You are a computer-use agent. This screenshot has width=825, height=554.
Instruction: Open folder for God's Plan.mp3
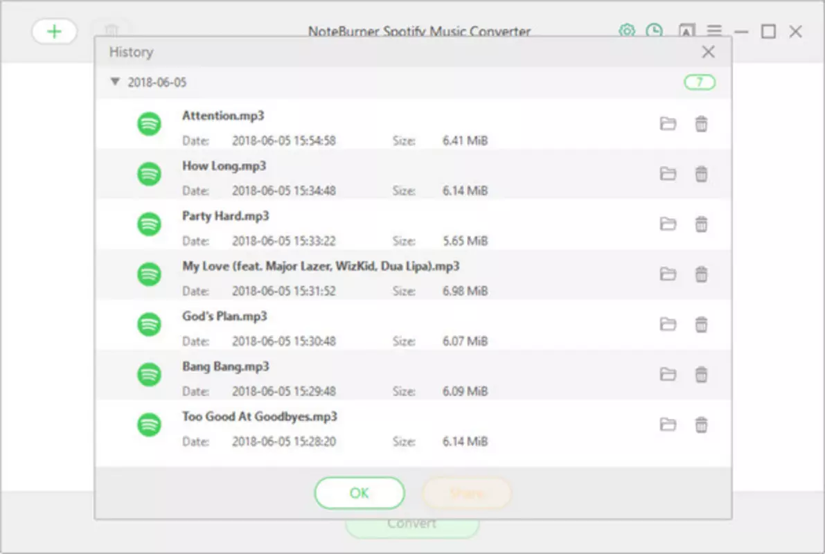(x=668, y=324)
